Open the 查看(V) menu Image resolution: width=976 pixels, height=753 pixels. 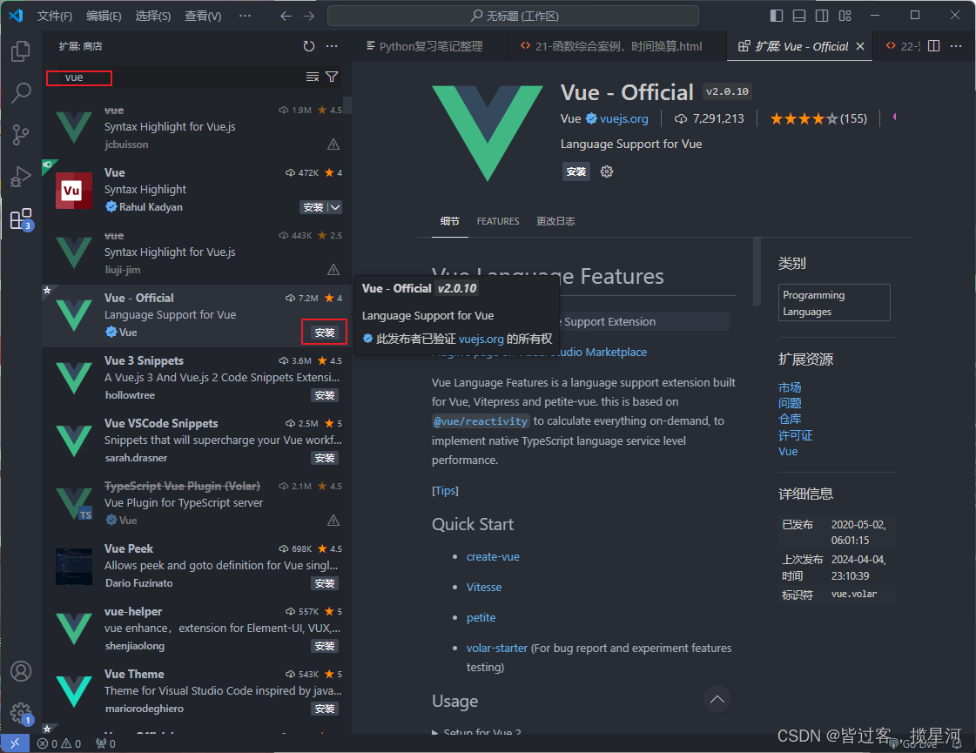(203, 17)
